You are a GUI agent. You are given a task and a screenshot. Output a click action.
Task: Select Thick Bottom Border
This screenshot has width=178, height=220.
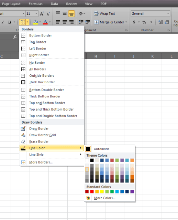coord(52,96)
